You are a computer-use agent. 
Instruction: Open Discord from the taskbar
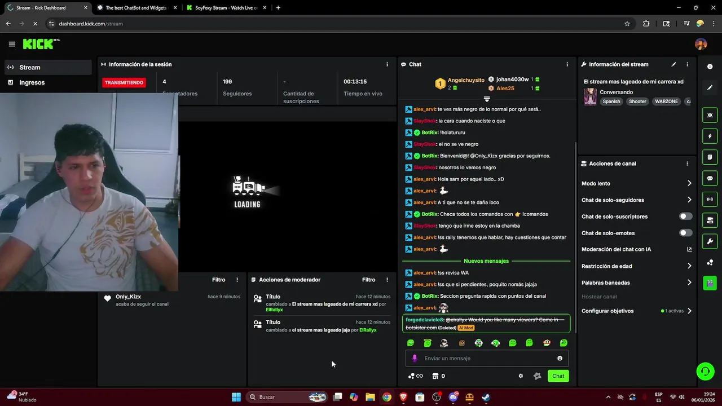[x=453, y=397]
